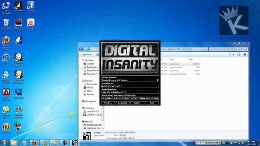This screenshot has width=260, height=146.
Task: Open the About button in keygen
Action: [x=137, y=103]
